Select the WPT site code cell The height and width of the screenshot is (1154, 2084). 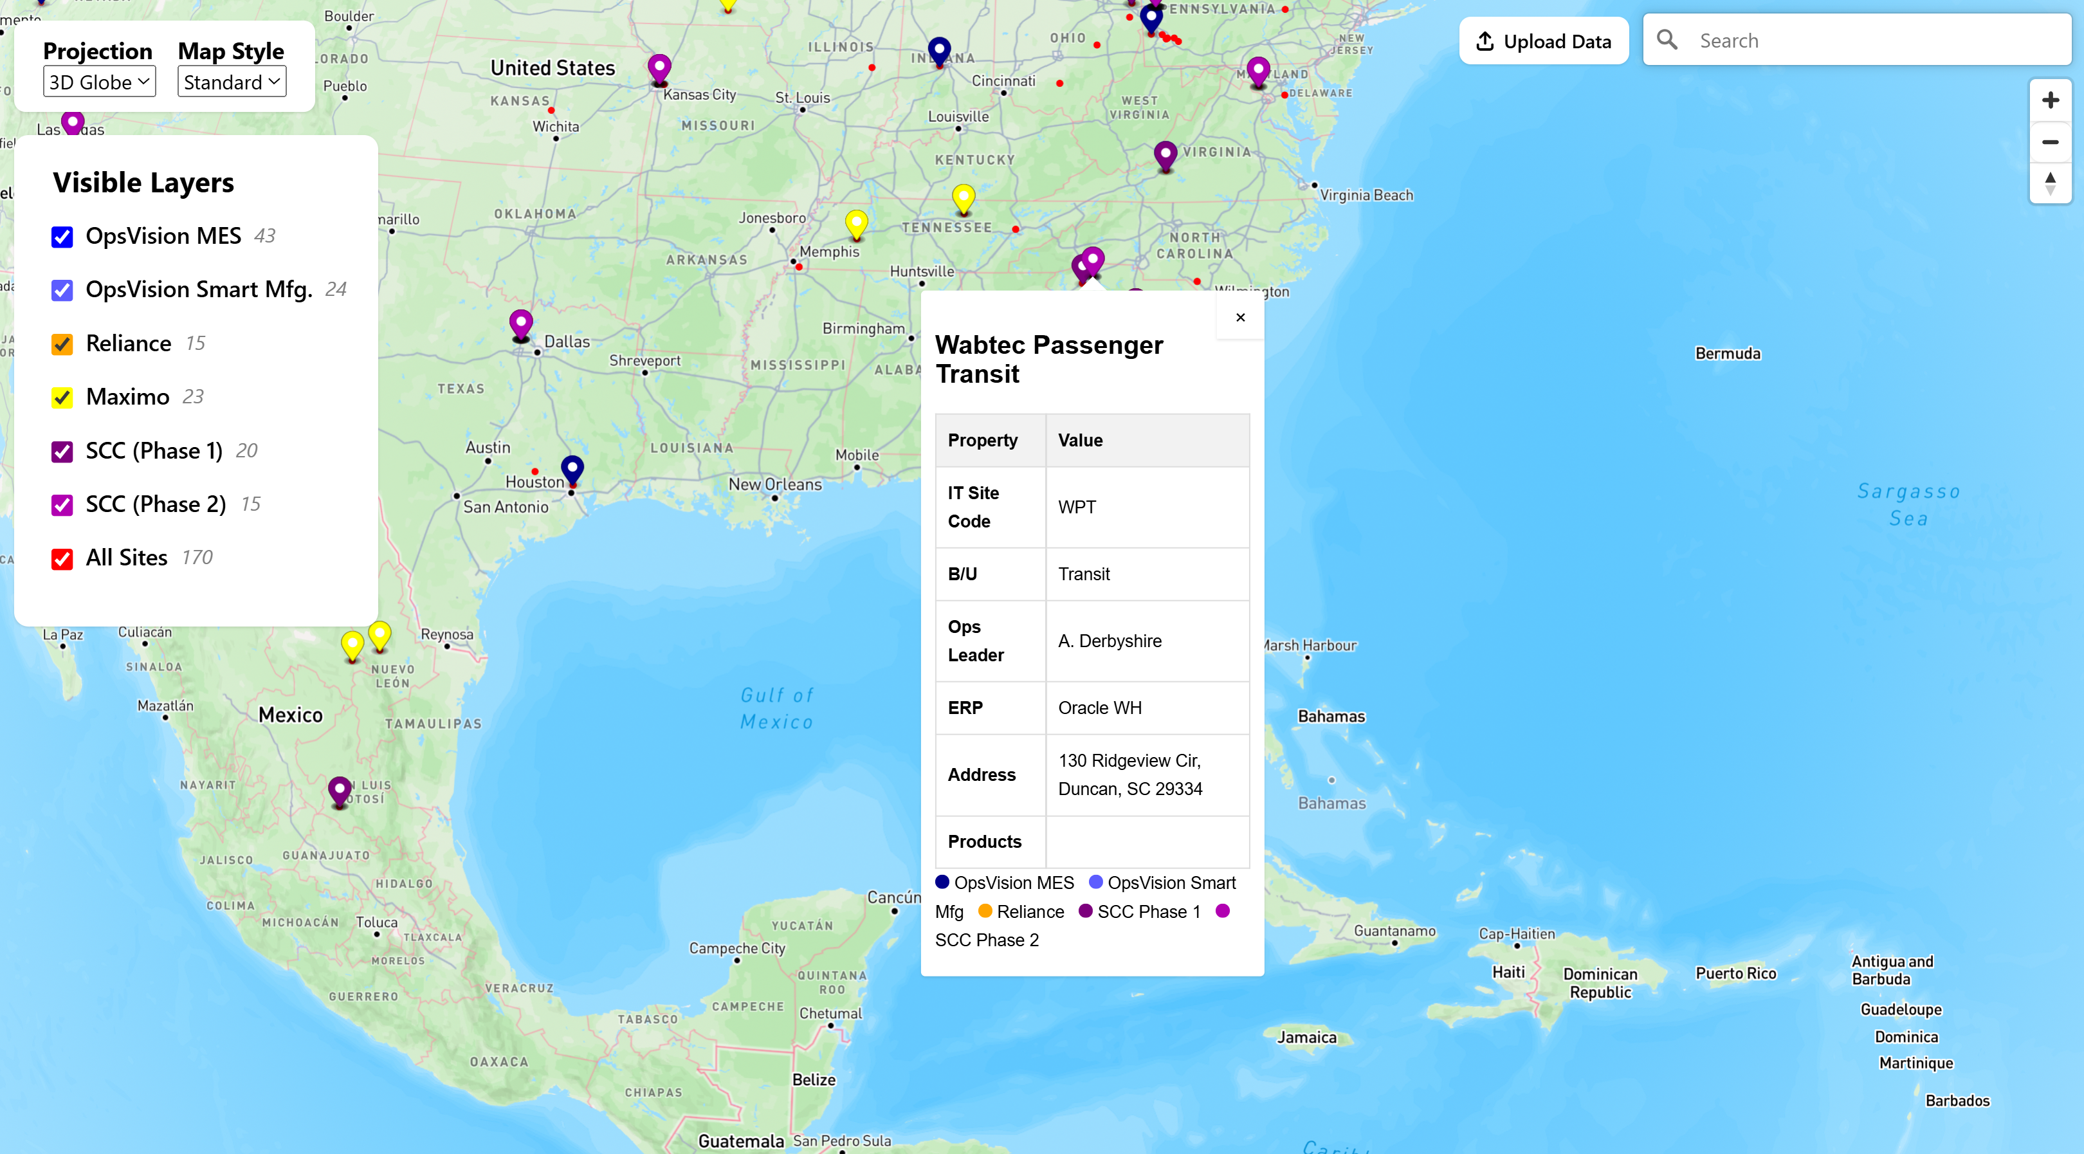coord(1147,508)
